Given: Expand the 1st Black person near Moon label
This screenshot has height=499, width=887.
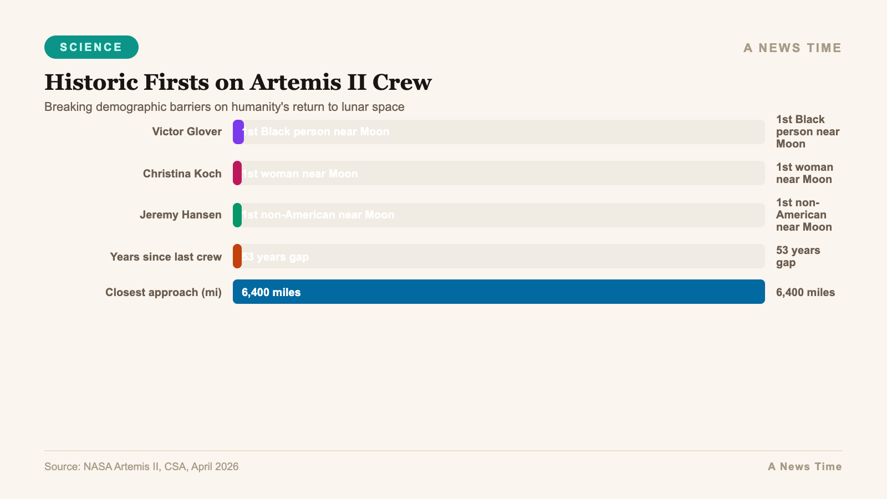Looking at the screenshot, I should (807, 131).
